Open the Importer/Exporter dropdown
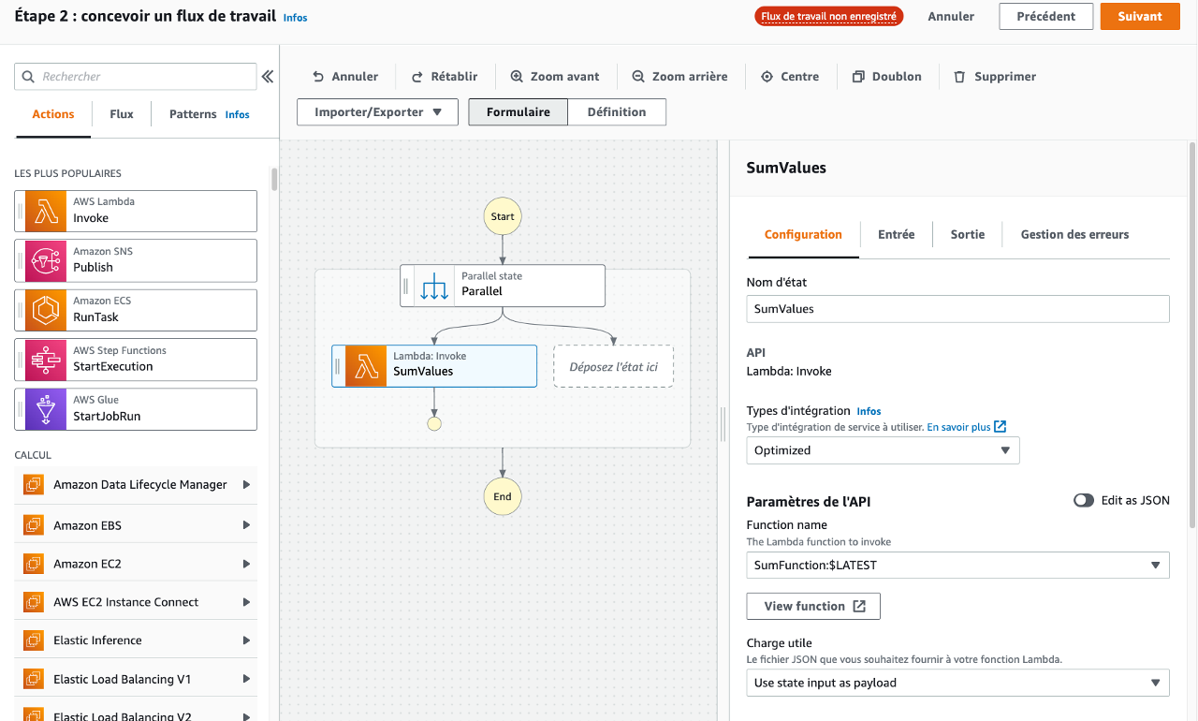 (377, 112)
